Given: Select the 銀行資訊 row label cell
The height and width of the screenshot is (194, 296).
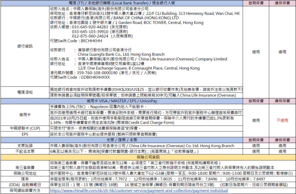Looking at the screenshot, I should (x=25, y=46).
